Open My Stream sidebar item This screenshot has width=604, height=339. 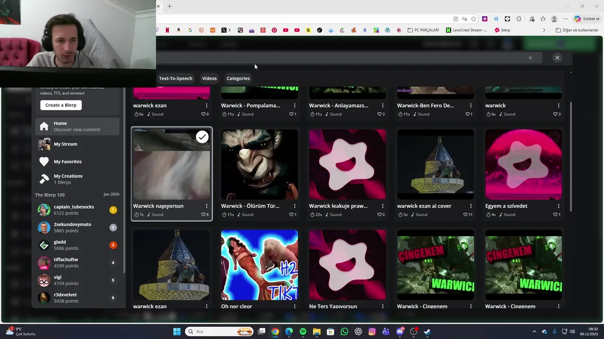point(77,144)
